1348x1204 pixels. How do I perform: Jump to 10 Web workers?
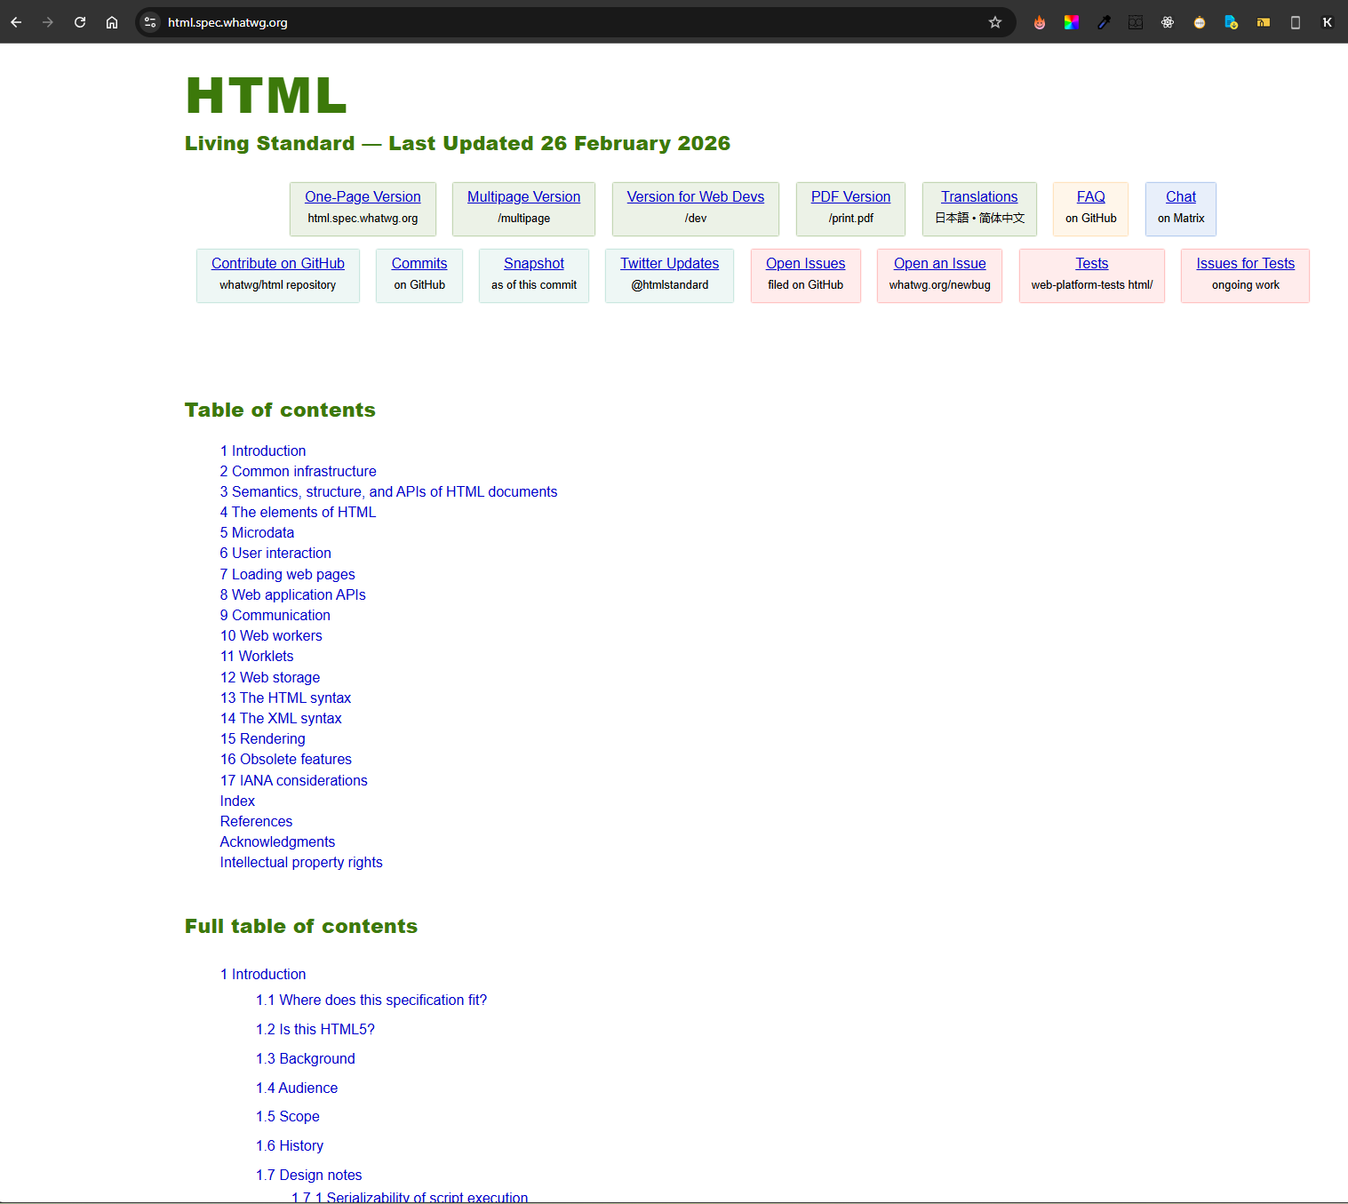pos(271,635)
